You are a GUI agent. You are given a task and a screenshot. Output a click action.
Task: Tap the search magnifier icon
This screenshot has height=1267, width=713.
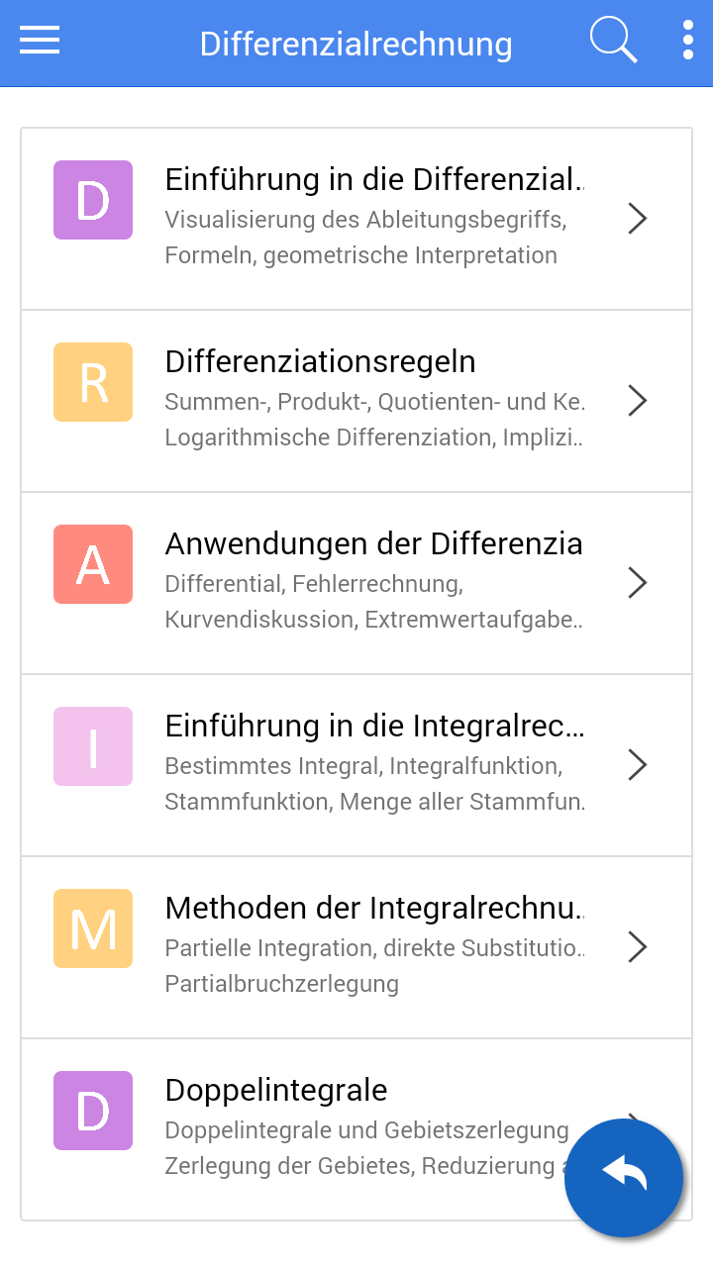click(x=613, y=42)
